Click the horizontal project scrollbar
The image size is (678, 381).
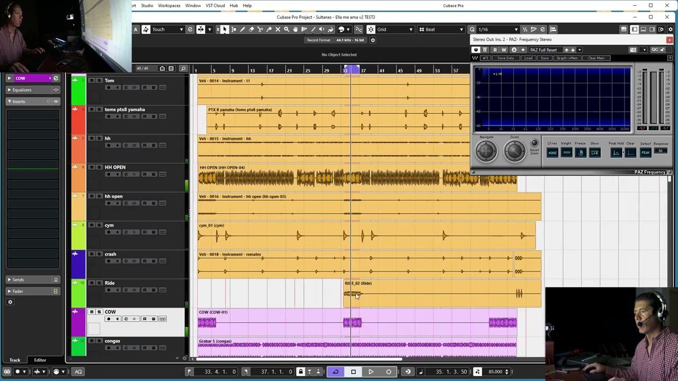[300, 359]
